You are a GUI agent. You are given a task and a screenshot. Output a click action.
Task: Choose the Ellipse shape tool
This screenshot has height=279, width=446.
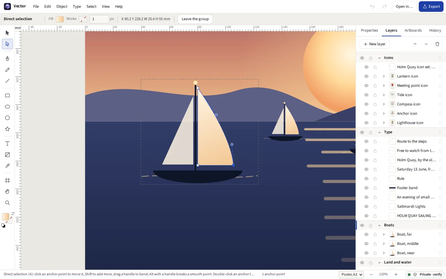[x=7, y=107]
